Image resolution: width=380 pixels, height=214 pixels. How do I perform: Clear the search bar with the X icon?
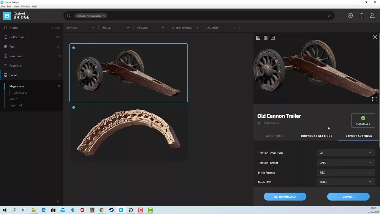click(329, 16)
